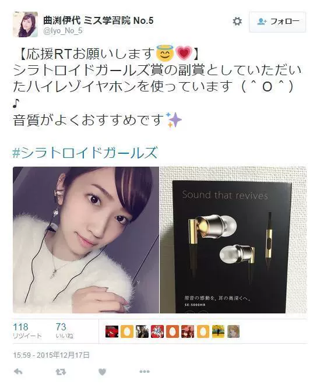Open the #シラトロイドガールズ hashtag
Screen dimensions: 320x388
[x=85, y=152]
